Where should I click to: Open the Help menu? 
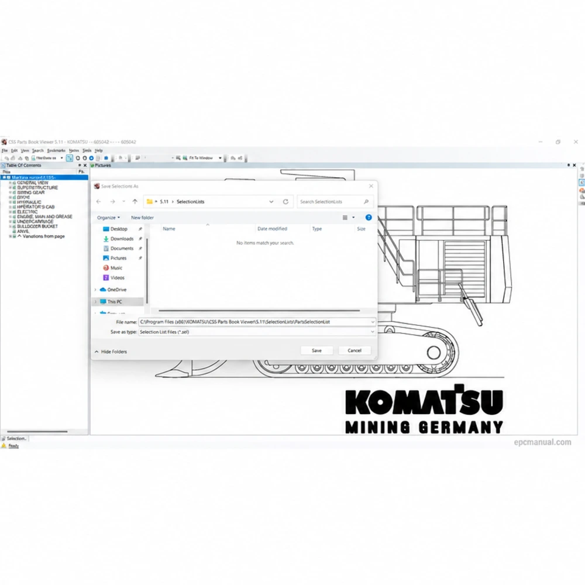tap(98, 150)
